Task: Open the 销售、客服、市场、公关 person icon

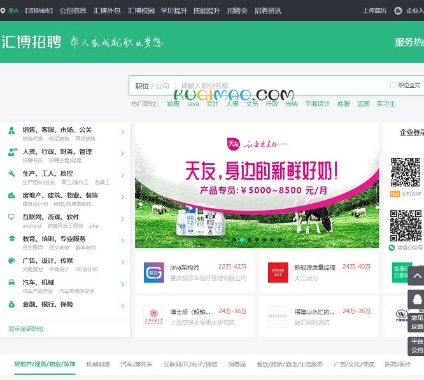Action: coord(11,130)
